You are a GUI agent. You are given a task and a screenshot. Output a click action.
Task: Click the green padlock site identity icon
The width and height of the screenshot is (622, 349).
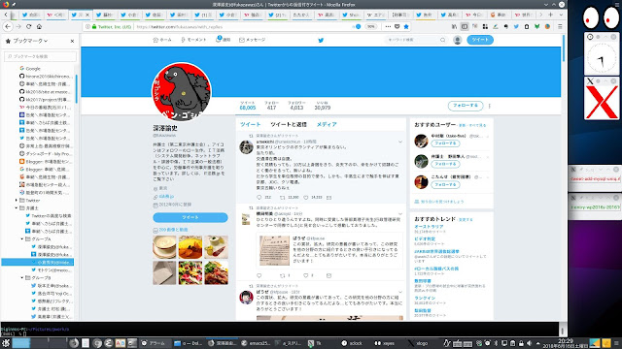(94, 27)
